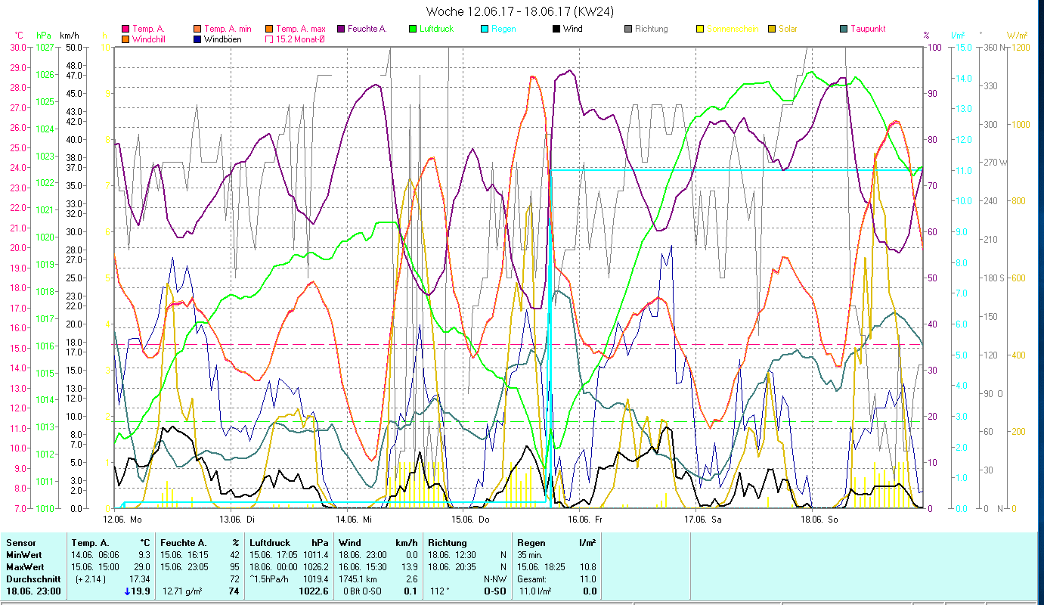Click the MaxWert row label
This screenshot has width=1044, height=605.
pos(24,566)
